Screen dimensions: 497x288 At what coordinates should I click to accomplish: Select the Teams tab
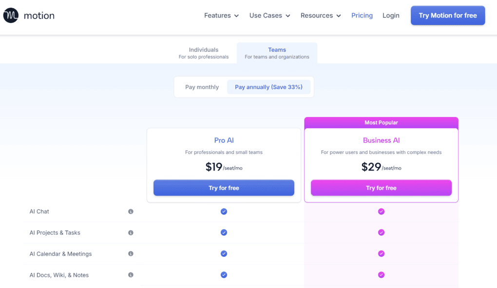(x=277, y=53)
